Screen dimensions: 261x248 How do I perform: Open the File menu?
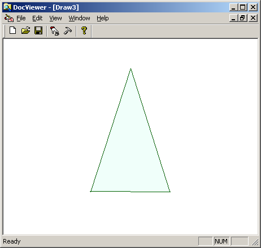pyautogui.click(x=21, y=18)
